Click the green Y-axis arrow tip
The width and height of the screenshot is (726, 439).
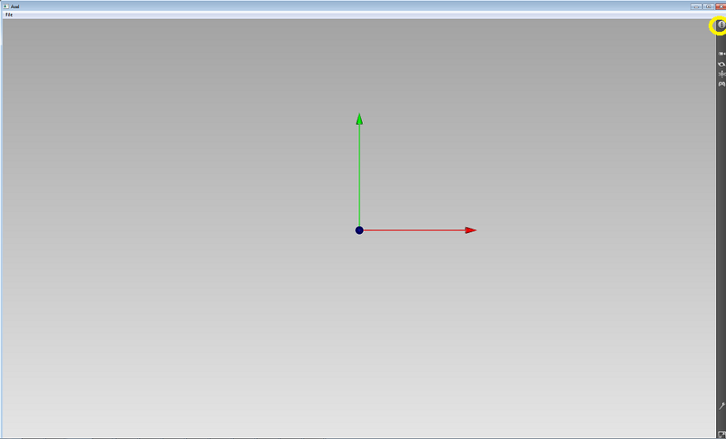point(359,119)
